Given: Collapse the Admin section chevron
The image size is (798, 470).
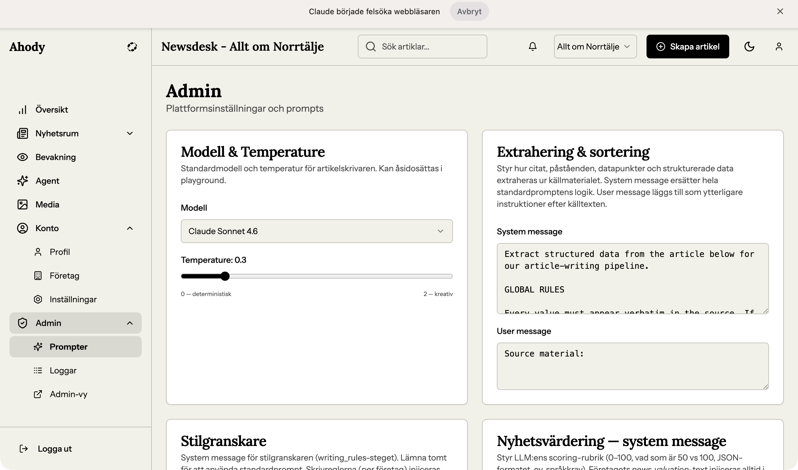Looking at the screenshot, I should [130, 323].
